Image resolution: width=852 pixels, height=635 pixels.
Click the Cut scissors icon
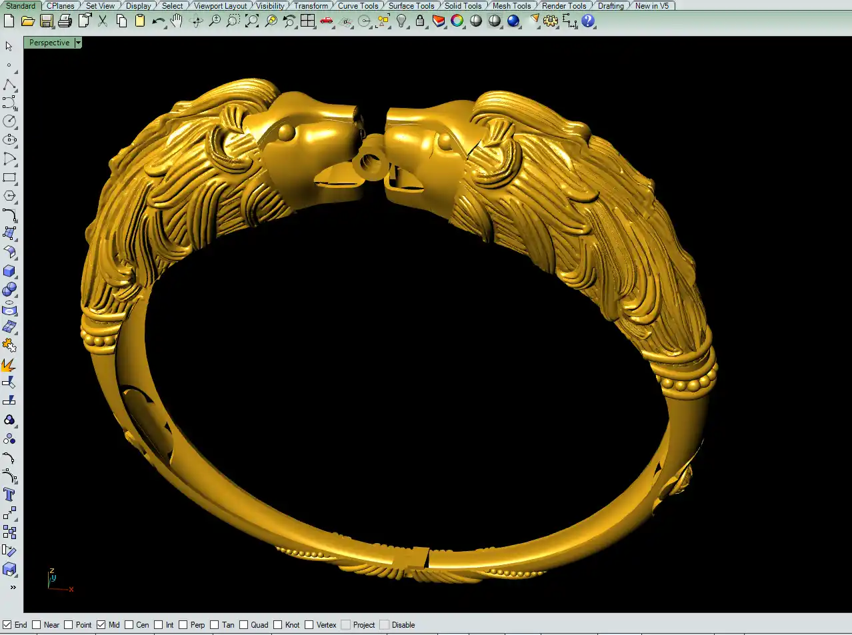click(103, 21)
